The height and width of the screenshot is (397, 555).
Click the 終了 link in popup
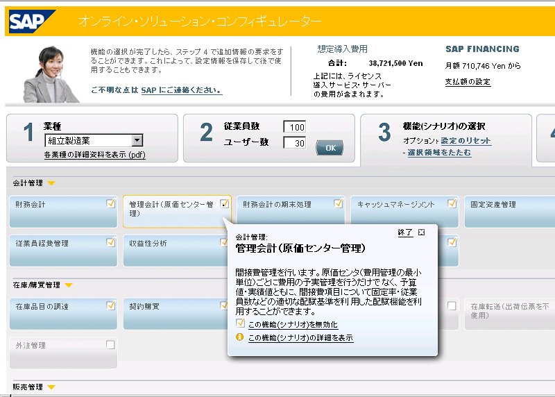pyautogui.click(x=405, y=233)
